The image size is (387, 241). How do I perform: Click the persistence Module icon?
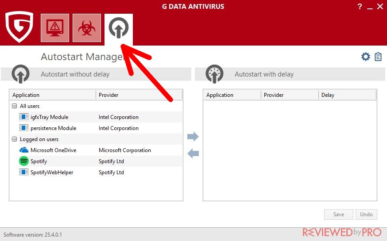pos(24,128)
